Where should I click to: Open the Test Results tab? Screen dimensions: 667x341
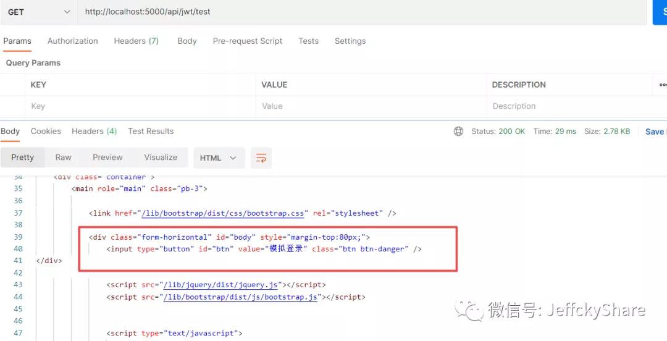tap(151, 131)
